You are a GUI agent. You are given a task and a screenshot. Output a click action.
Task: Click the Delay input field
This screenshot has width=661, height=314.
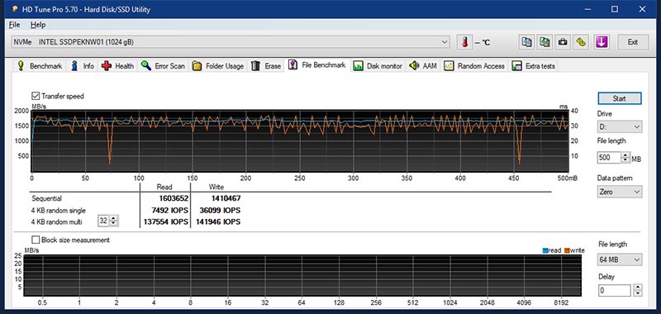tap(614, 290)
